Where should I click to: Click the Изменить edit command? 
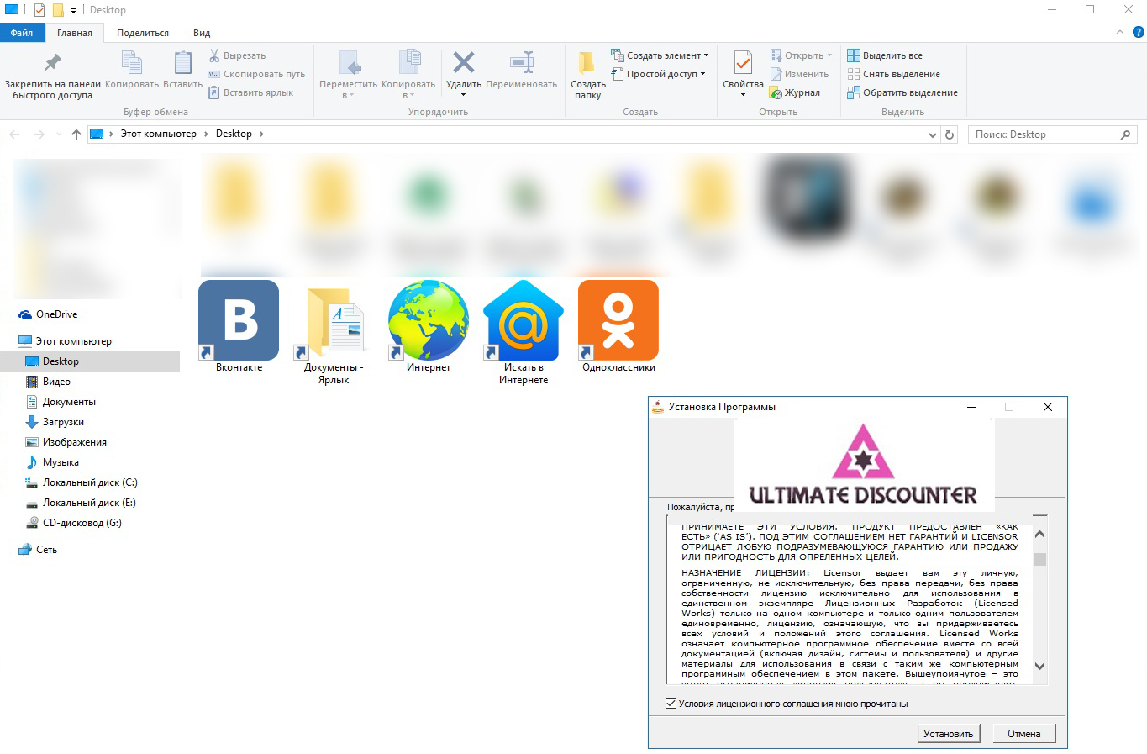[x=800, y=74]
